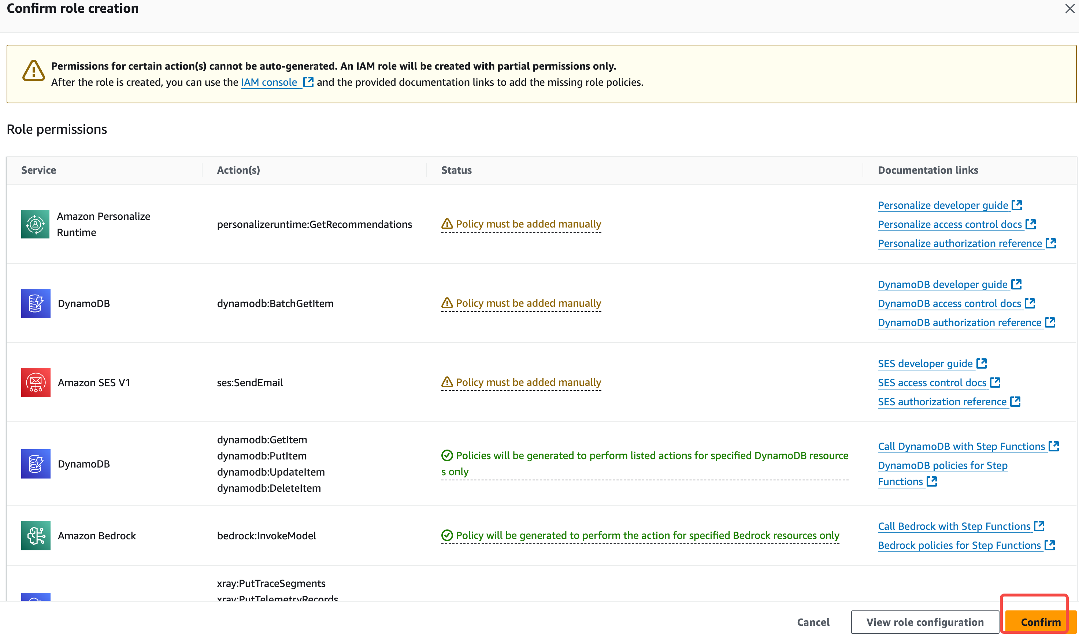
Task: Click external icon after SES authorization reference
Action: click(1015, 402)
